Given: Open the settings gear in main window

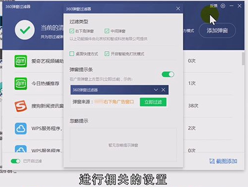Looking at the screenshot, I should (x=223, y=6).
